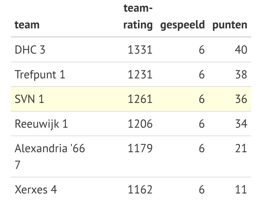Select the Xerxes 4 team name
262x209 pixels.
[36, 190]
